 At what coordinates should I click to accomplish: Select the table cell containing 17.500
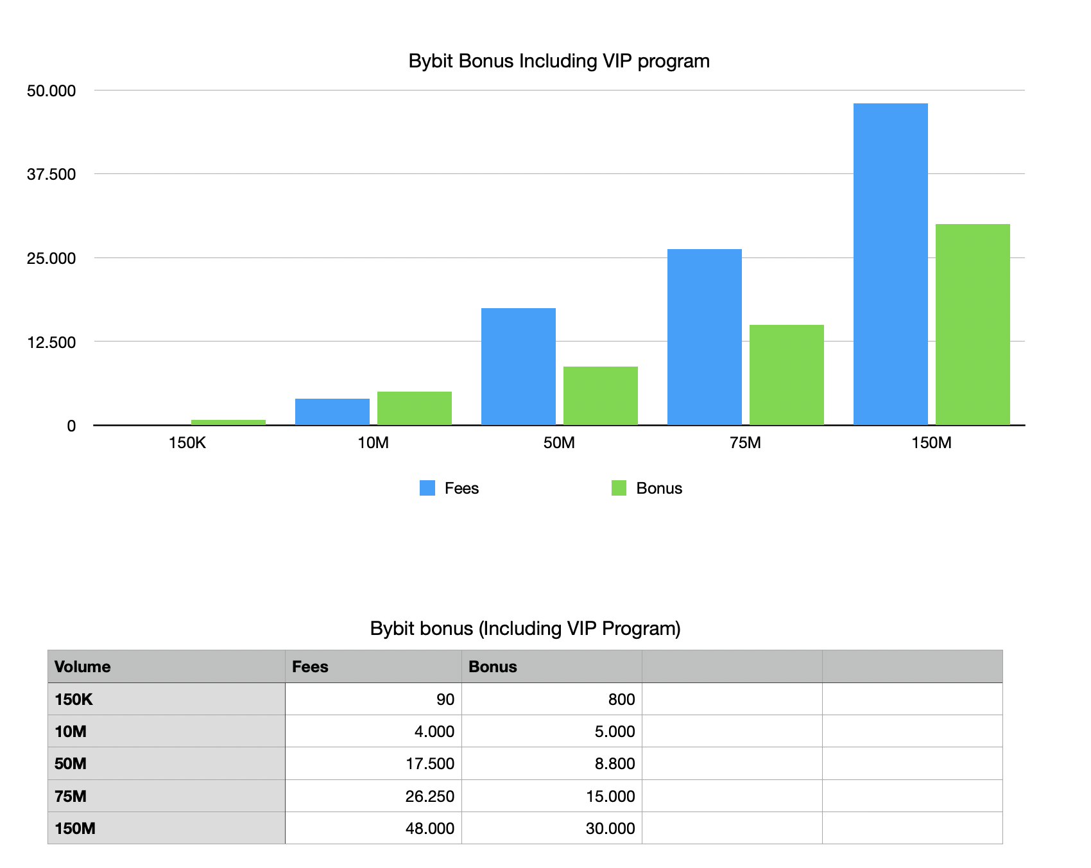pyautogui.click(x=373, y=763)
